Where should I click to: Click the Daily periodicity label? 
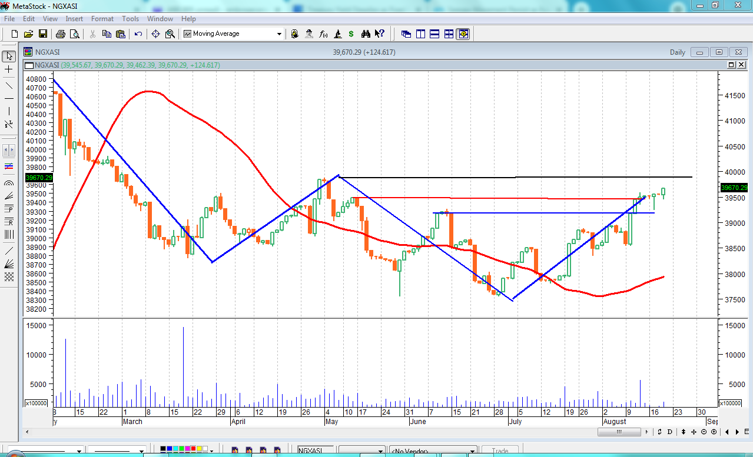pyautogui.click(x=677, y=52)
